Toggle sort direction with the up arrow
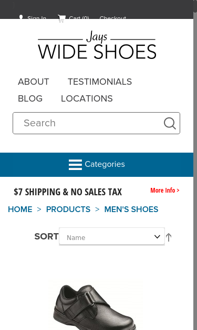This screenshot has width=197, height=330. click(169, 237)
